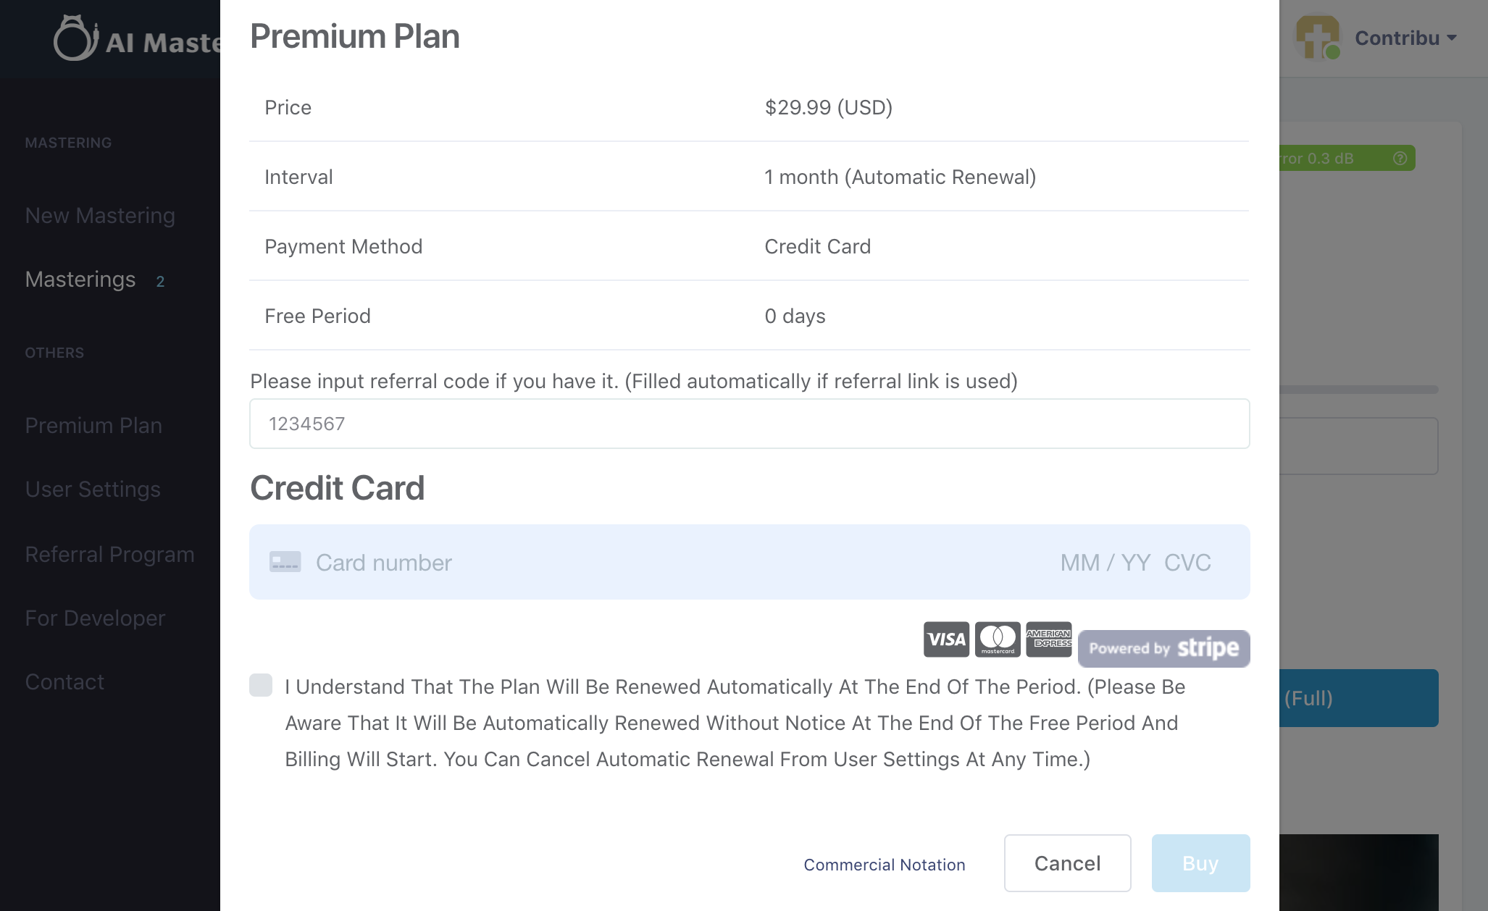Expand the Contribu user dropdown
Viewport: 1488px width, 911px height.
coord(1405,38)
